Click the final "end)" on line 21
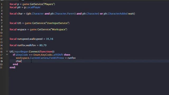The width and height of the screenshot is (169, 95). [12, 68]
